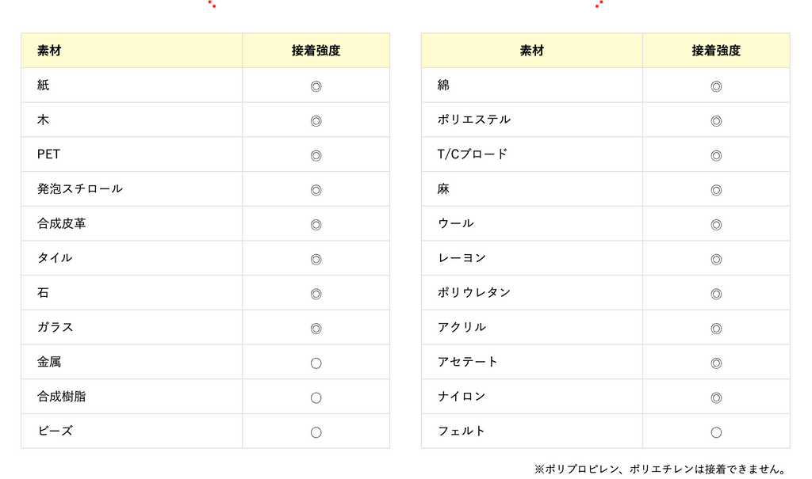This screenshot has width=812, height=479.
Task: Select the 合成皮革 row label
Action: tap(62, 224)
